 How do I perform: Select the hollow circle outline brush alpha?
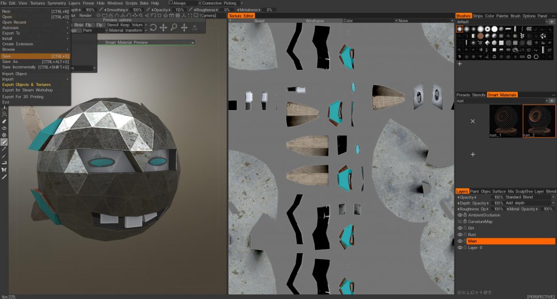[x=536, y=57]
